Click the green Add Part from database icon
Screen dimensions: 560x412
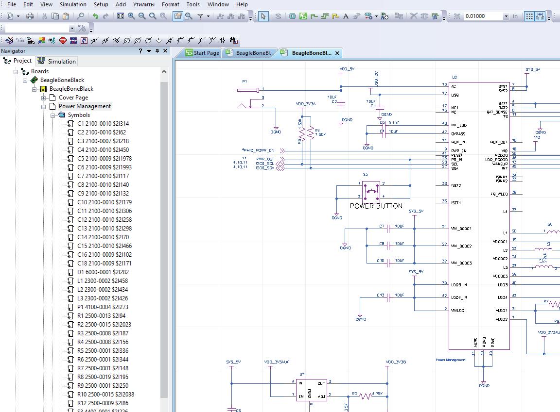tap(303, 16)
